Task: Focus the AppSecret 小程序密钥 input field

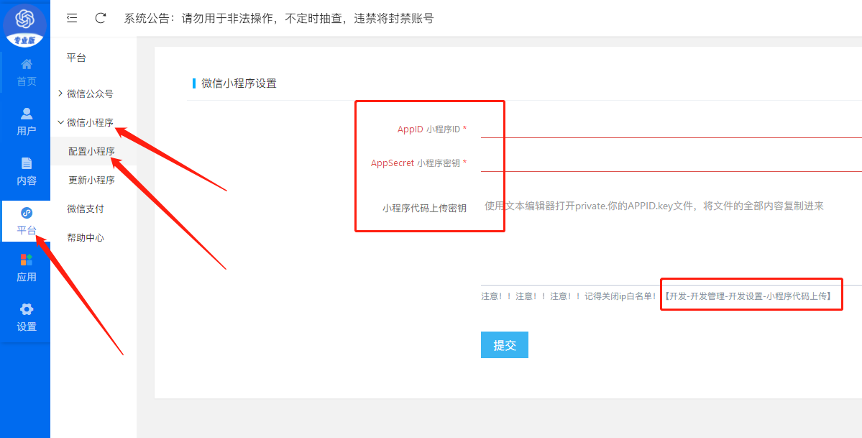Action: click(671, 163)
